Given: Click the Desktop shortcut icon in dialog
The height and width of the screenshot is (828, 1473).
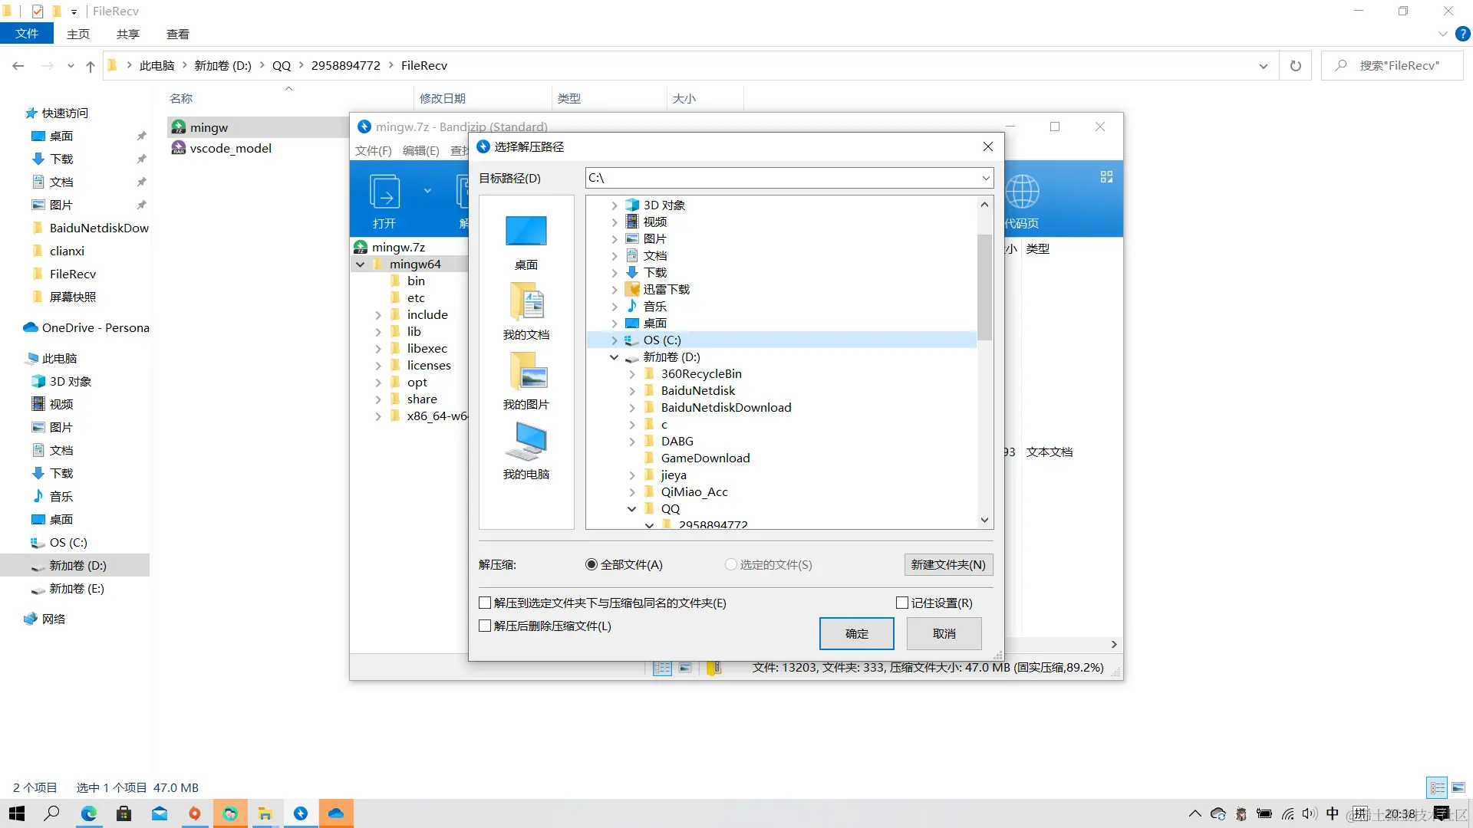Looking at the screenshot, I should (526, 232).
